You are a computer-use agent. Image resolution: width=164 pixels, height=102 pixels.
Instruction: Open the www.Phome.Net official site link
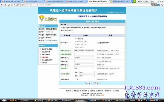pos(51,41)
